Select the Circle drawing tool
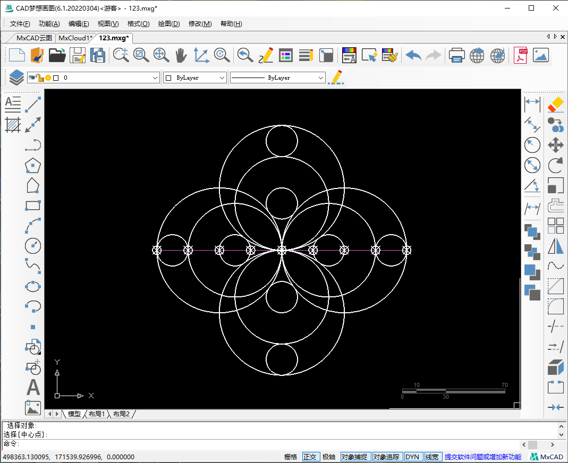The width and height of the screenshot is (568, 463). point(33,246)
